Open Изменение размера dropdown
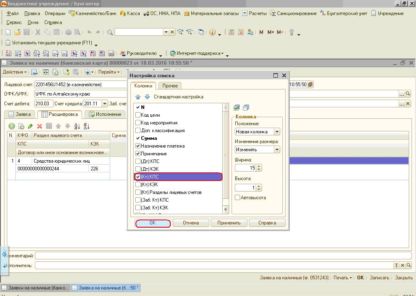The height and width of the screenshot is (296, 416). [277, 150]
